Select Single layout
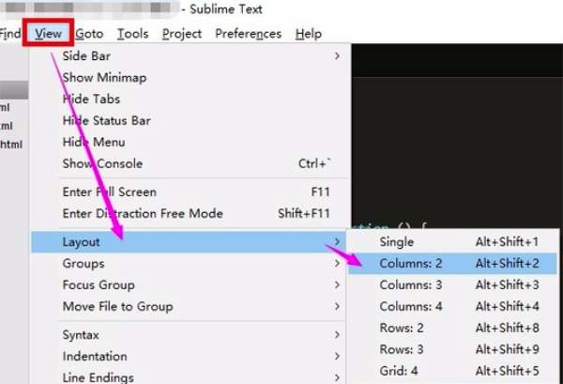The width and height of the screenshot is (563, 384). (x=452, y=241)
